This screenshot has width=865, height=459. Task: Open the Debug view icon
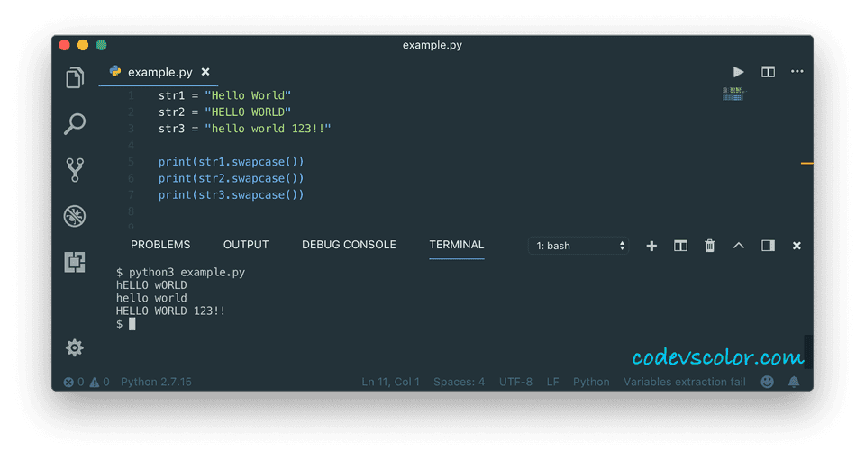click(75, 216)
